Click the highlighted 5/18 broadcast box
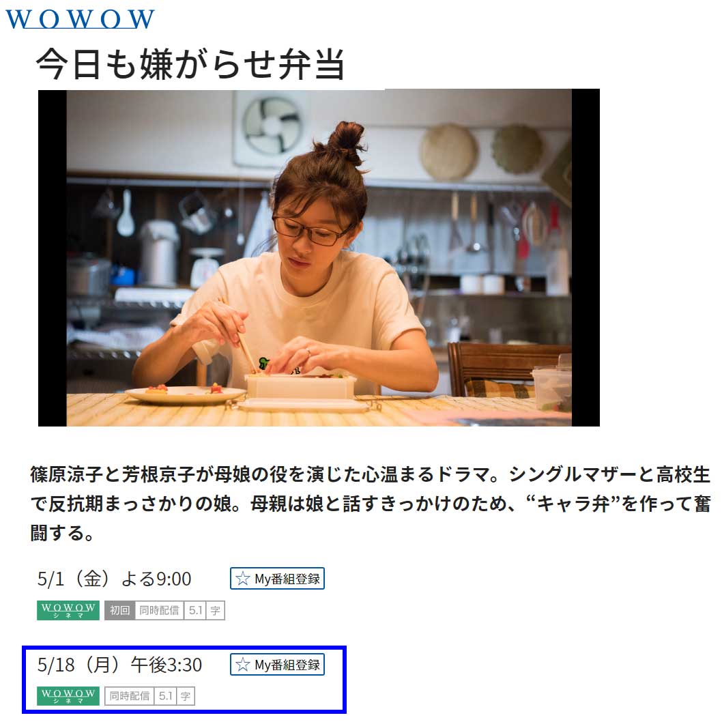This screenshot has width=722, height=722. coord(184,680)
